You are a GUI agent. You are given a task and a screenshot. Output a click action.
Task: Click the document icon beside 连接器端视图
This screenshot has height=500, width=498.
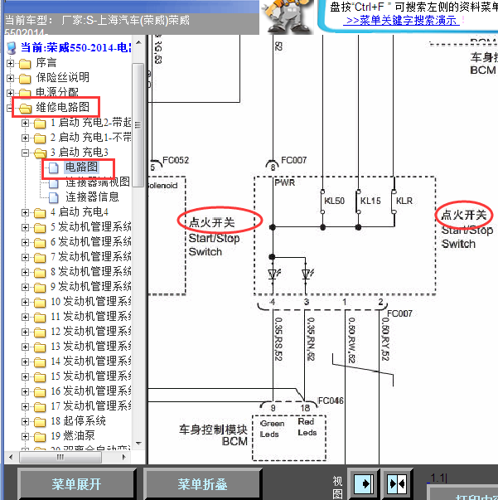coord(54,184)
